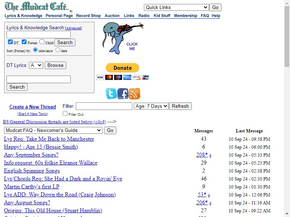The image size is (290, 217).
Task: Open the RSS feed icon
Action: coord(134,94)
